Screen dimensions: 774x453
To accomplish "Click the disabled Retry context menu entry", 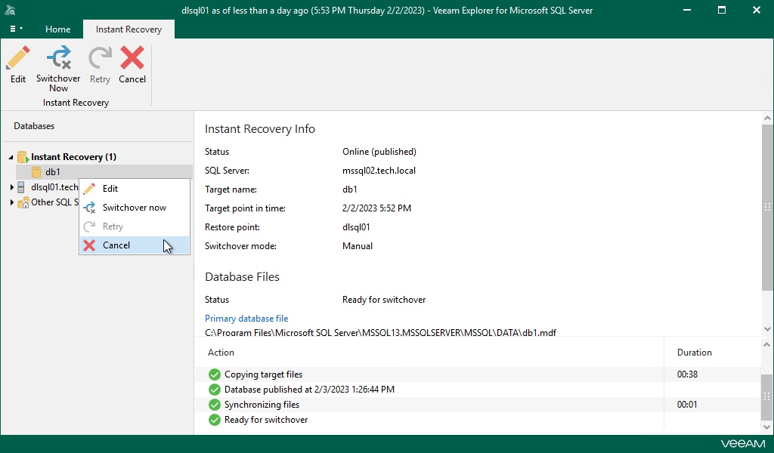I will [135, 226].
